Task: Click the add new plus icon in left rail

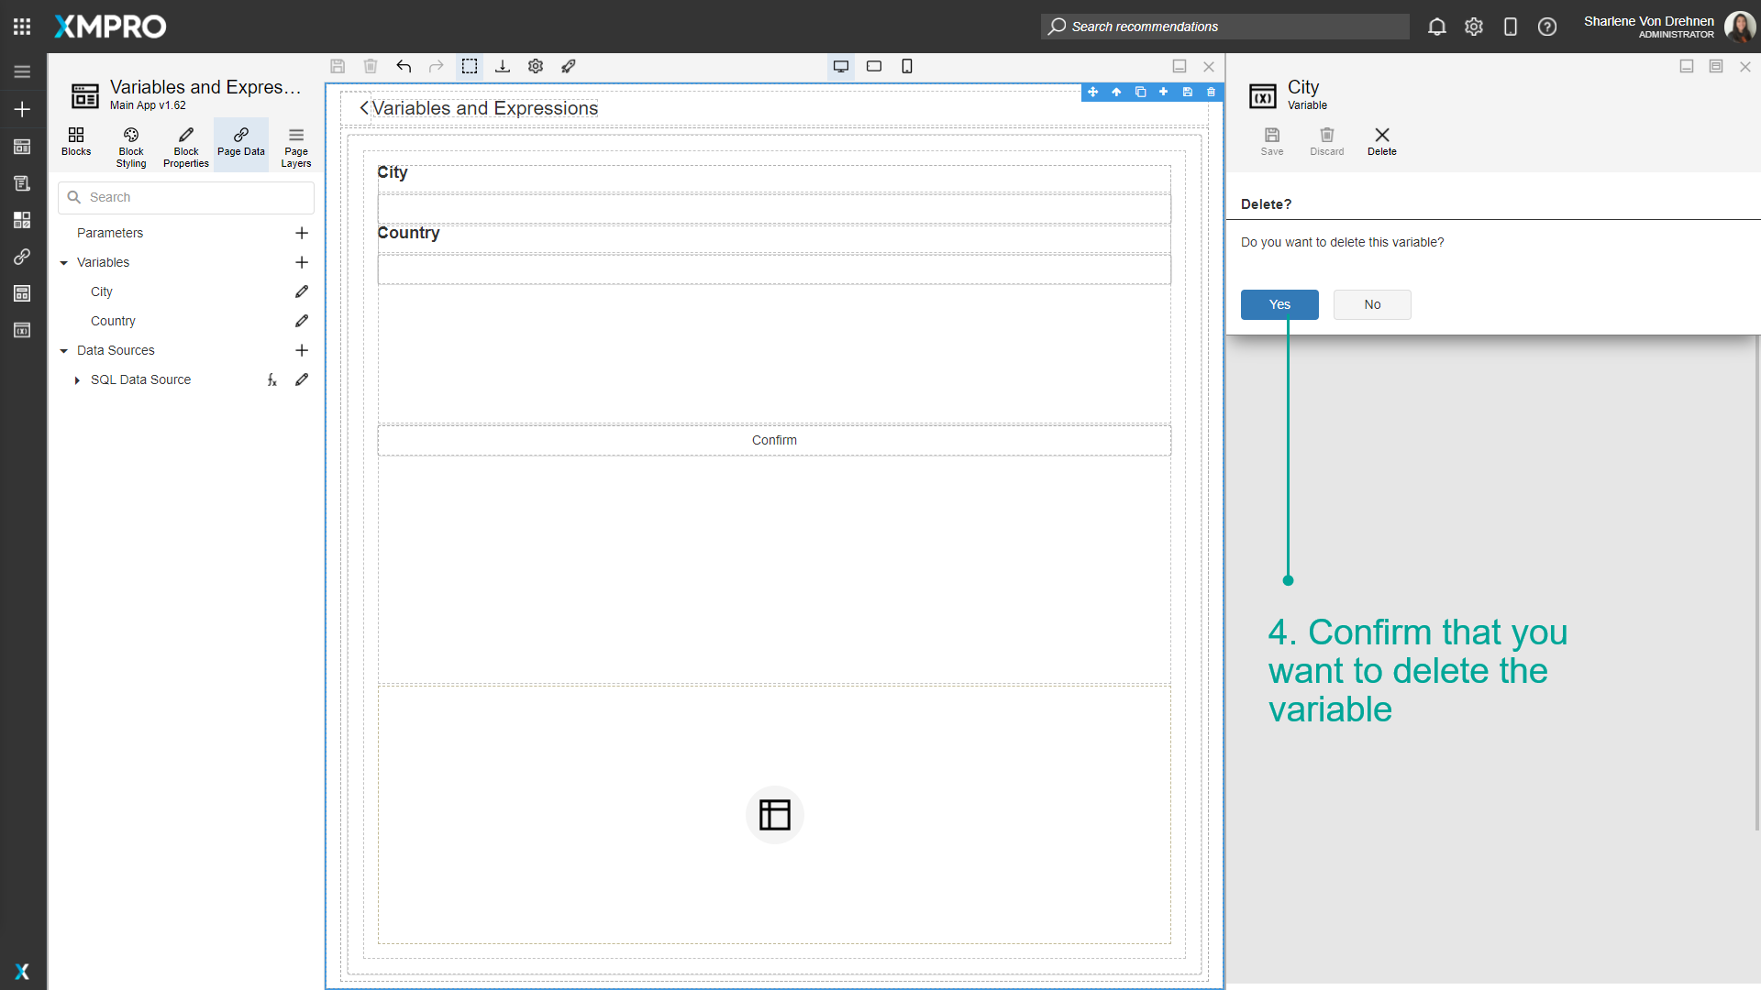Action: 22,109
